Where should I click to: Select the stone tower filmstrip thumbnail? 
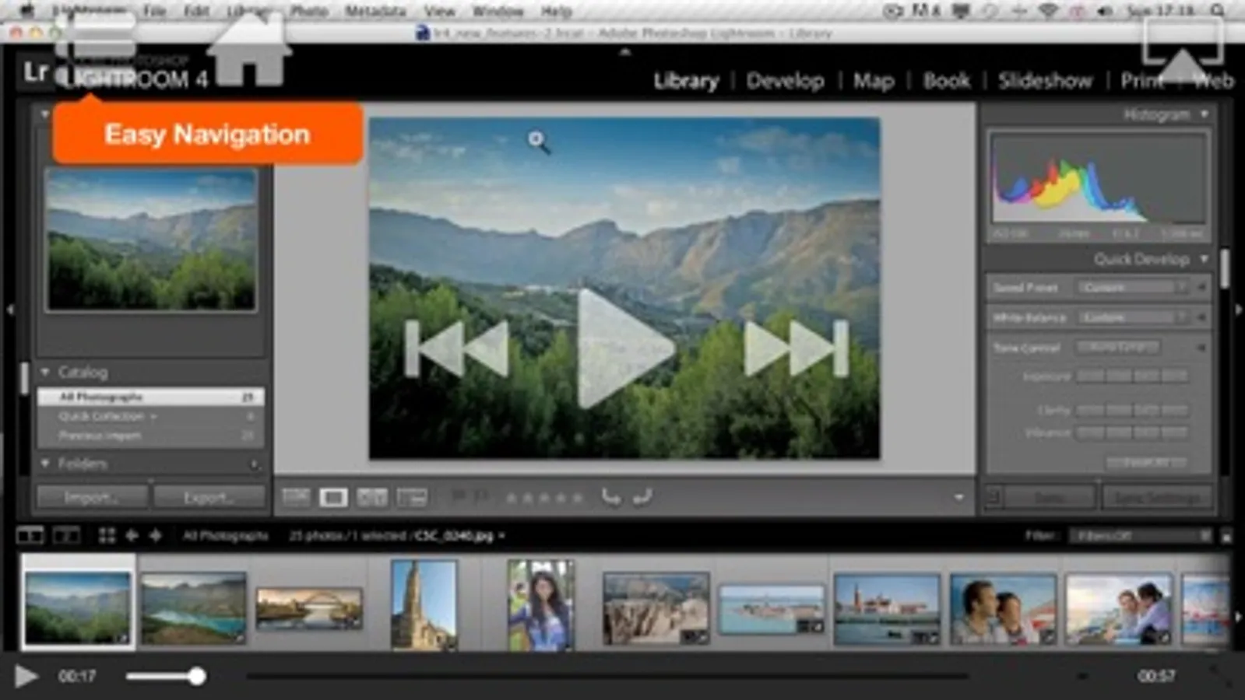[424, 605]
